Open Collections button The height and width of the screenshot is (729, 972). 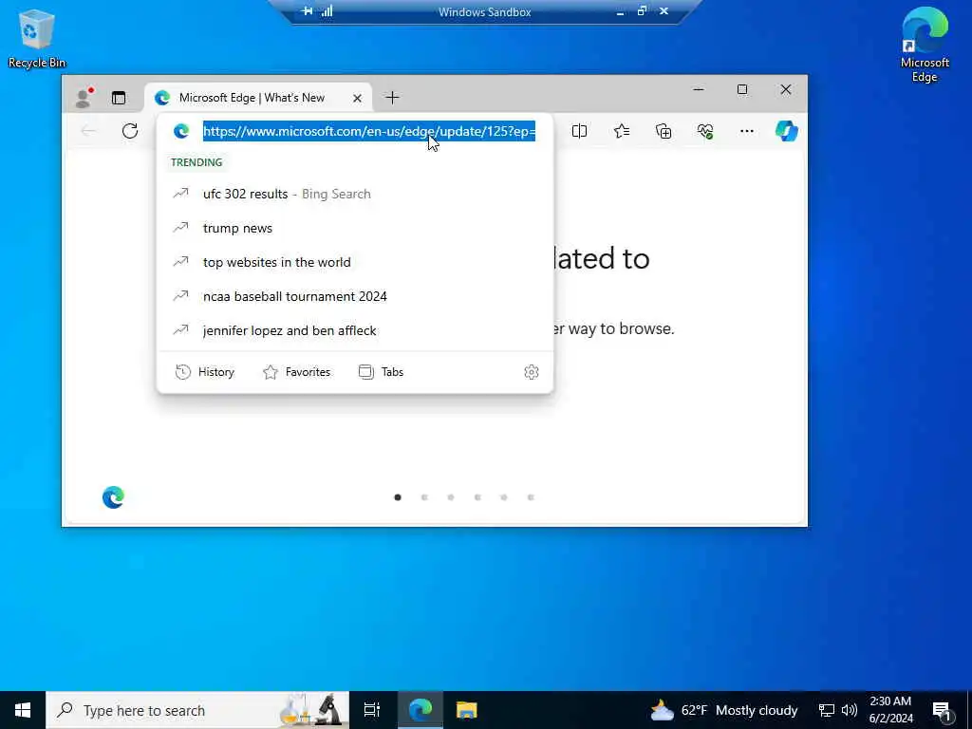click(x=664, y=131)
